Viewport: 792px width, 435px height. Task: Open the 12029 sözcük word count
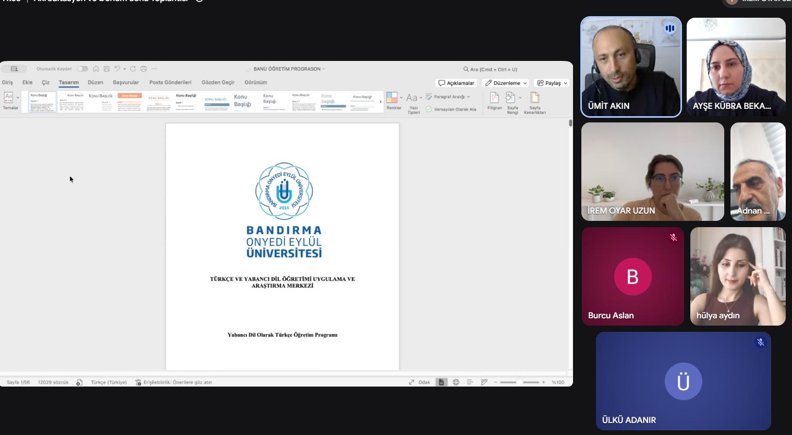(x=53, y=382)
